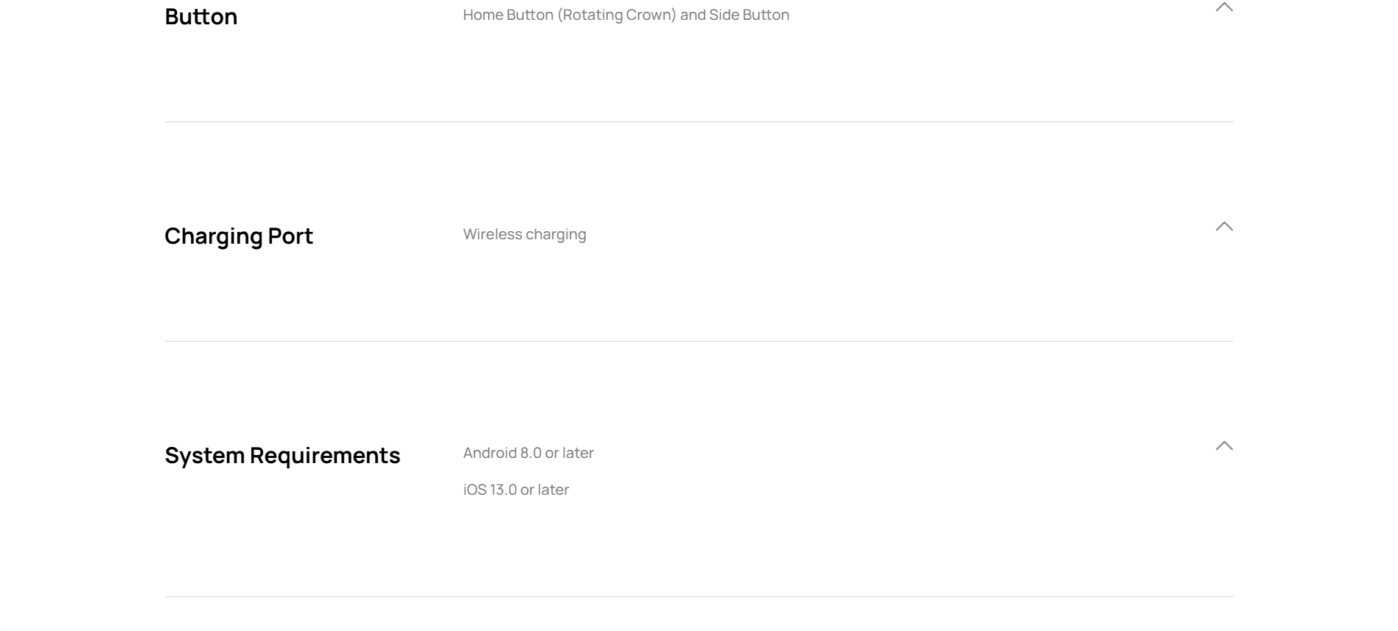Click the word "Android"
Viewport: 1398px width, 631px height.
pos(489,453)
